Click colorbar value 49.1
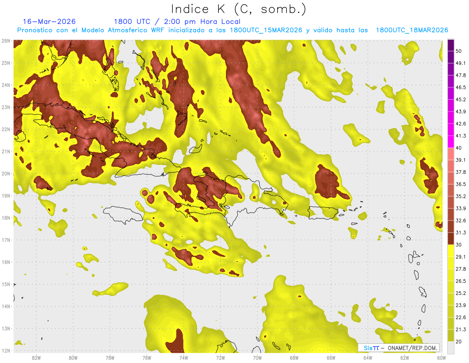Image resolution: width=469 pixels, height=363 pixels. click(x=461, y=63)
